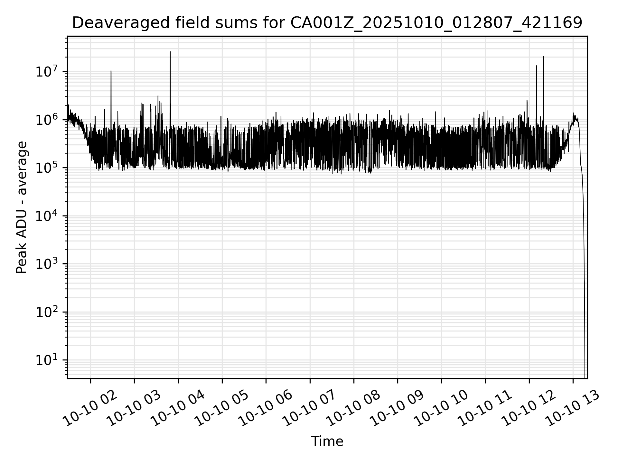Click the '10-10 10' x-axis tick label
The image size is (618, 463).
pyautogui.click(x=441, y=409)
